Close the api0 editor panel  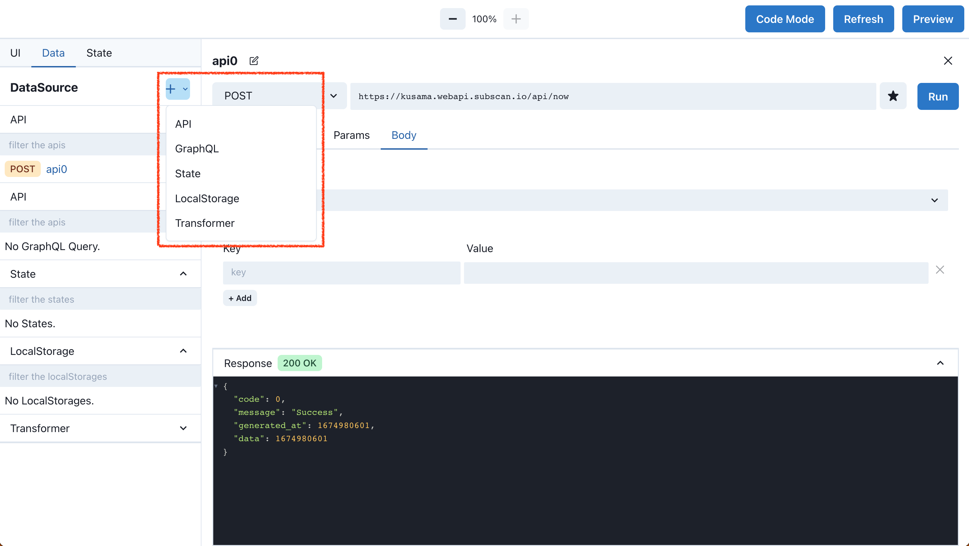(x=947, y=61)
